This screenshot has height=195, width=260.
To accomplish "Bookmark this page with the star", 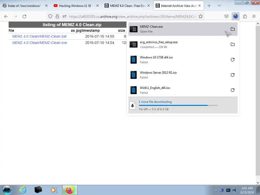I will click(201, 16).
